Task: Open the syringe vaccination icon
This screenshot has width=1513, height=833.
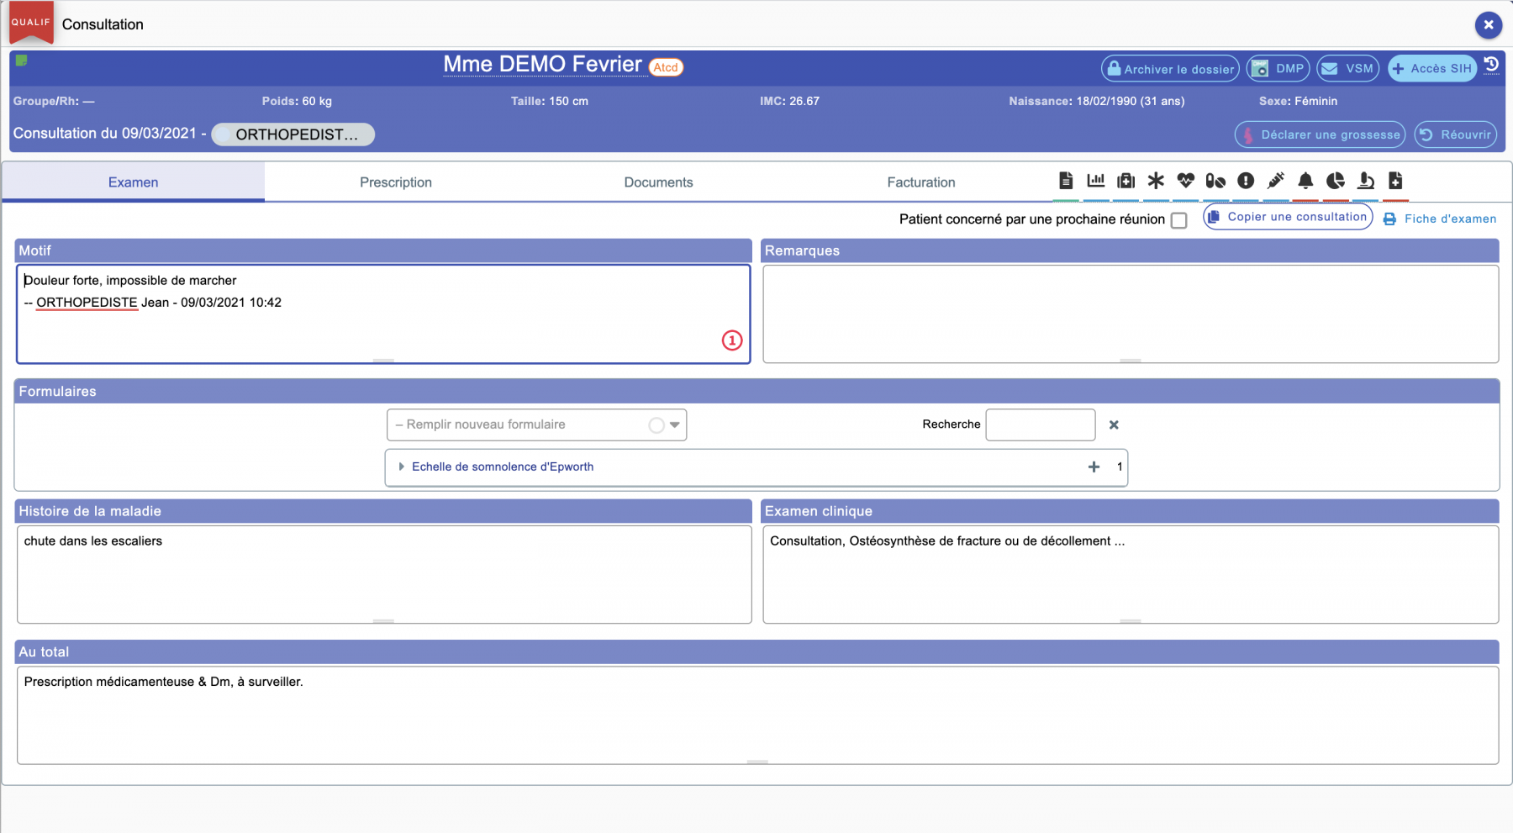Action: [x=1276, y=181]
